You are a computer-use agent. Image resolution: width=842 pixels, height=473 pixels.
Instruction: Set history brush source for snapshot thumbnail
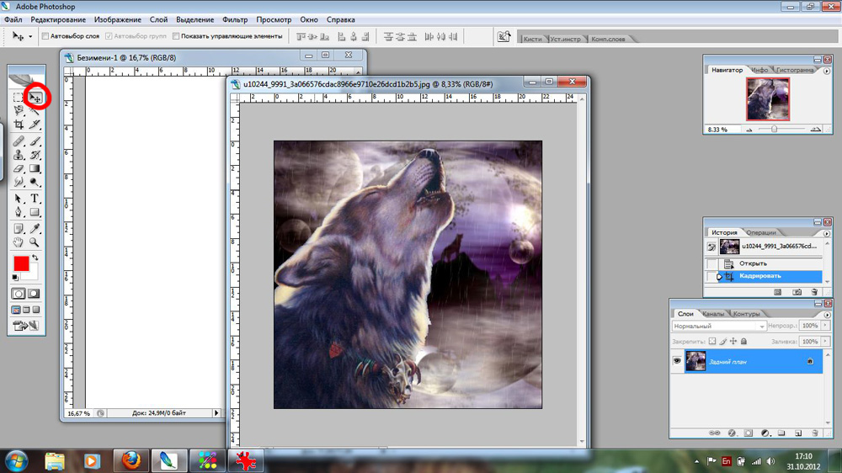712,247
